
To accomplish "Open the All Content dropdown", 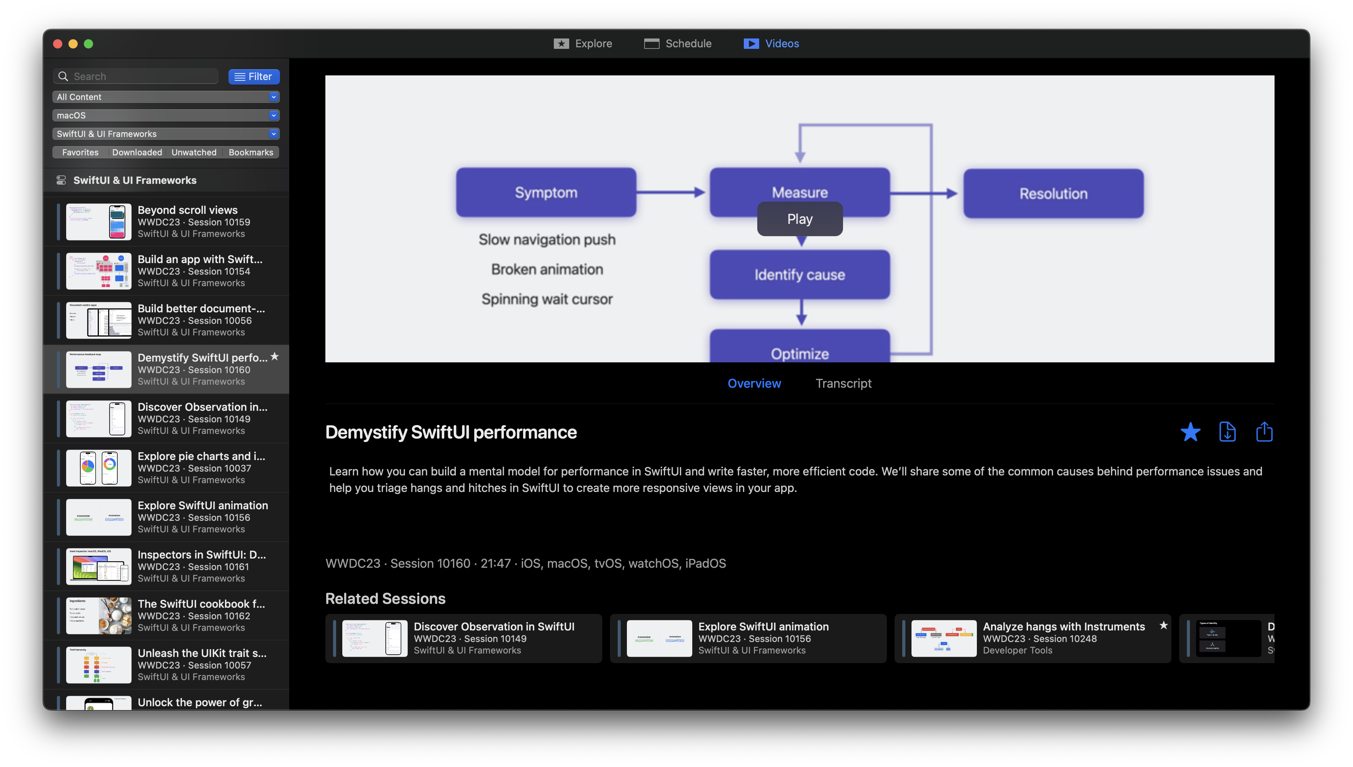I will [x=165, y=97].
